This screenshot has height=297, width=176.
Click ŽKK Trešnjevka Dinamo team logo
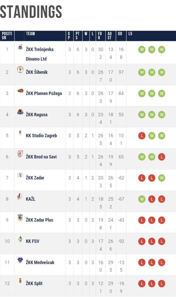20,47
